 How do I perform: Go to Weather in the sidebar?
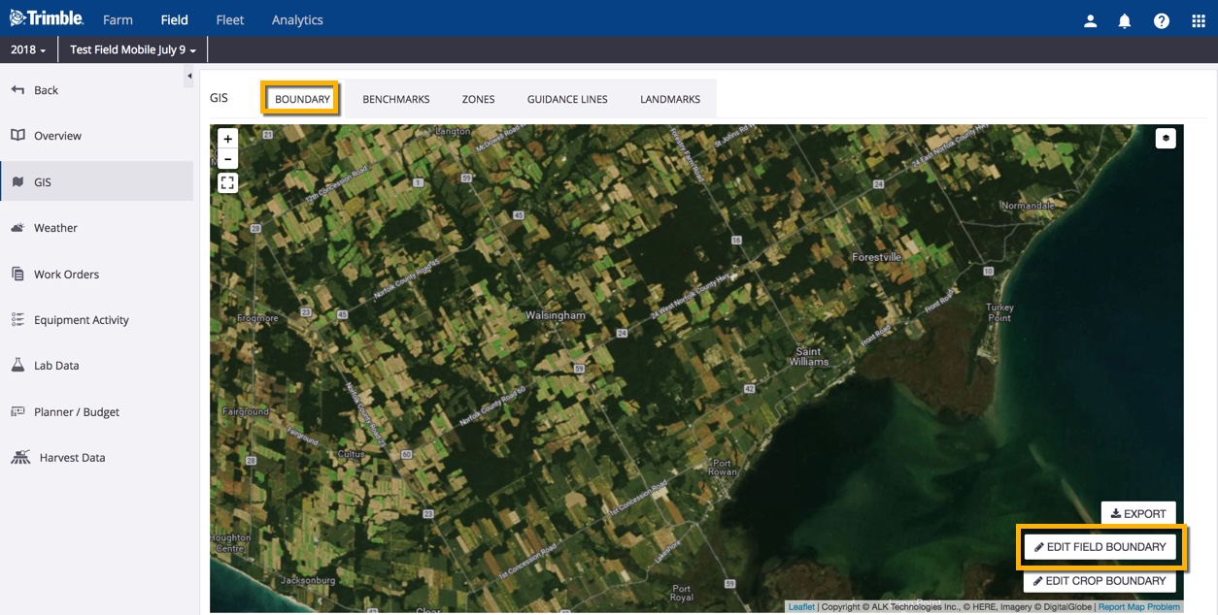55,228
